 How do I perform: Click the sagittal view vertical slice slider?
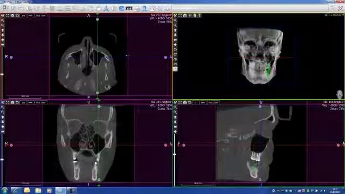tap(175, 155)
